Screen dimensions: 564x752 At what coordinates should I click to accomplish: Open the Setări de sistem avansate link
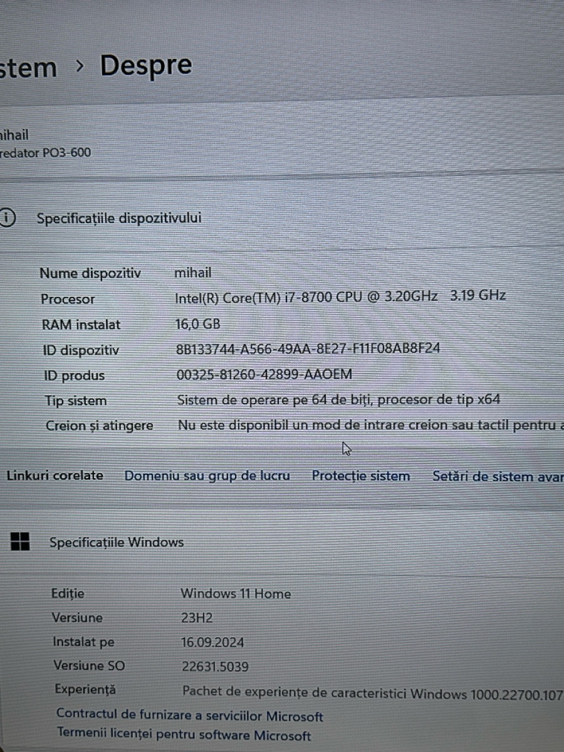[498, 476]
